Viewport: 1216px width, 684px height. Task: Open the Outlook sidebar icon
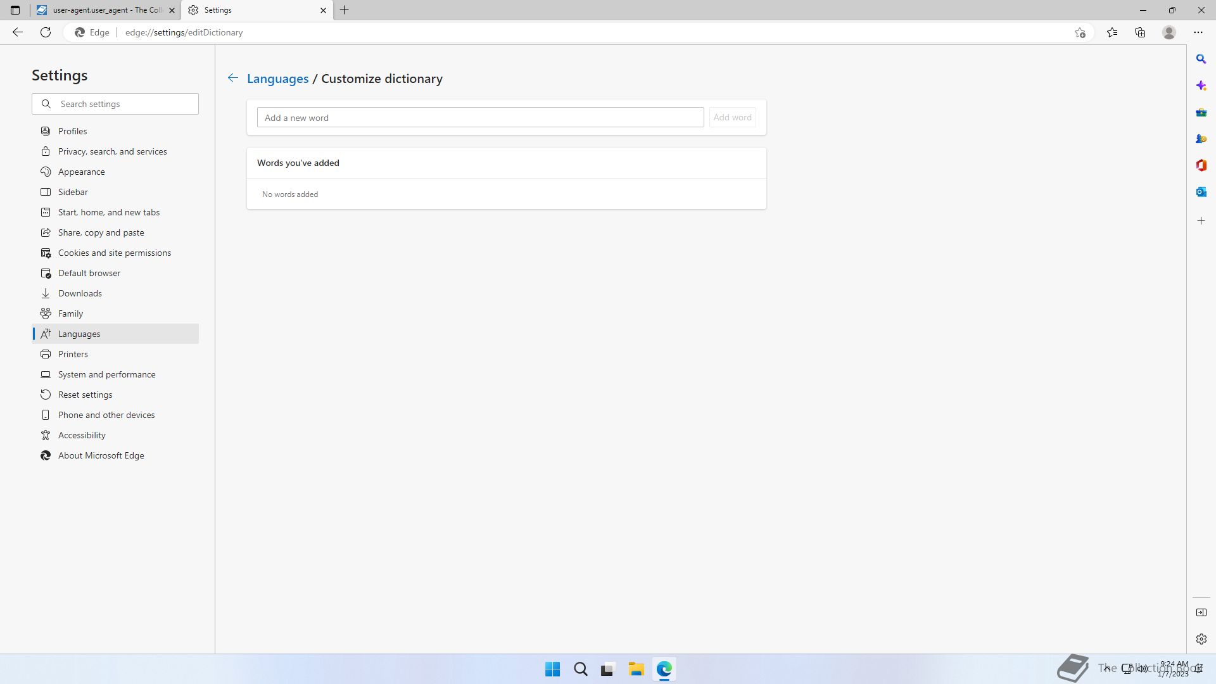1201,192
